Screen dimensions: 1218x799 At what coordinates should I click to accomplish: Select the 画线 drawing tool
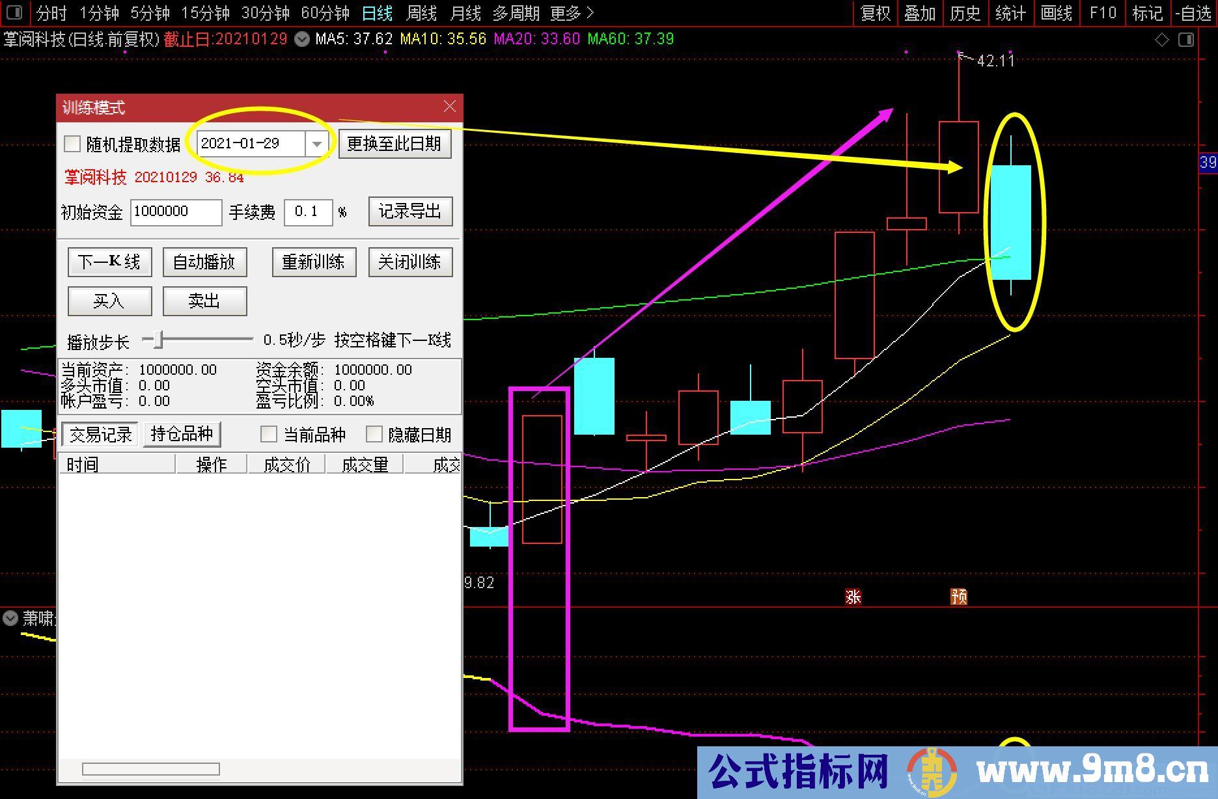(1056, 13)
